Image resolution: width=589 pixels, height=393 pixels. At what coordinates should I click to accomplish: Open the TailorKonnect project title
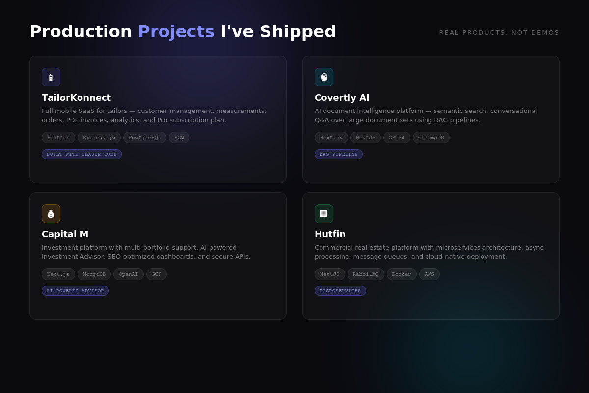click(76, 97)
